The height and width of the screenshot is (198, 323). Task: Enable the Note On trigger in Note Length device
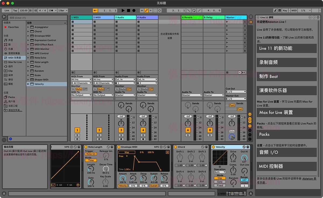coord(91,154)
